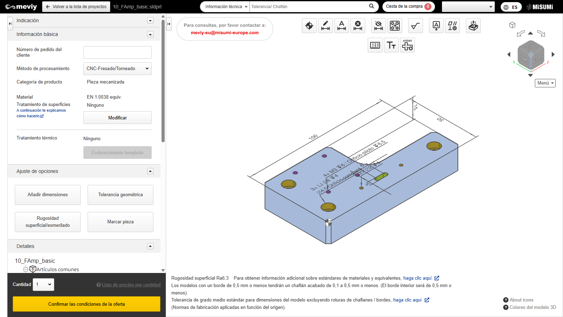Select the origin crosshair tool
This screenshot has width=563, height=317.
point(309,26)
